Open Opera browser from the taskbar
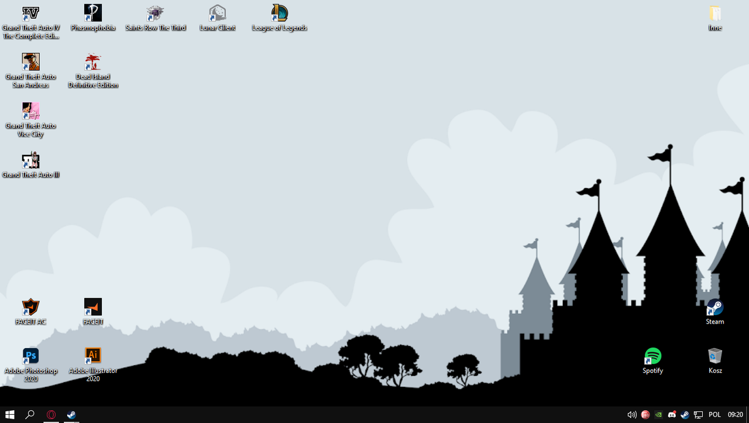This screenshot has height=423, width=749. [x=51, y=415]
